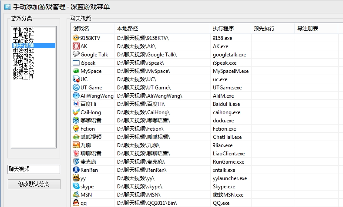Click AliIM.exe cell
This screenshot has width=343, height=207.
pos(223,96)
